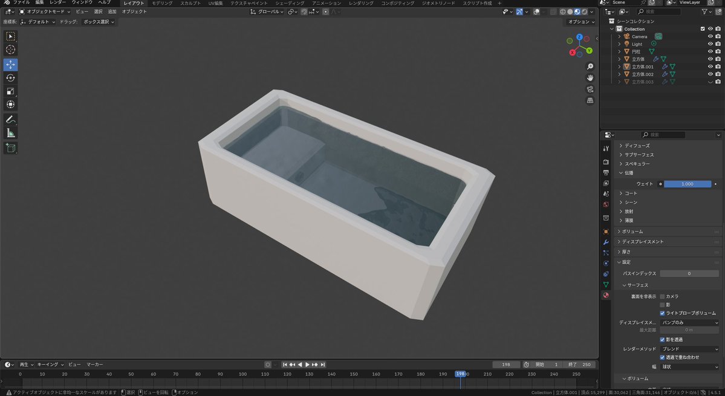Select the Add Cube tool
Image resolution: width=725 pixels, height=396 pixels.
pyautogui.click(x=10, y=148)
